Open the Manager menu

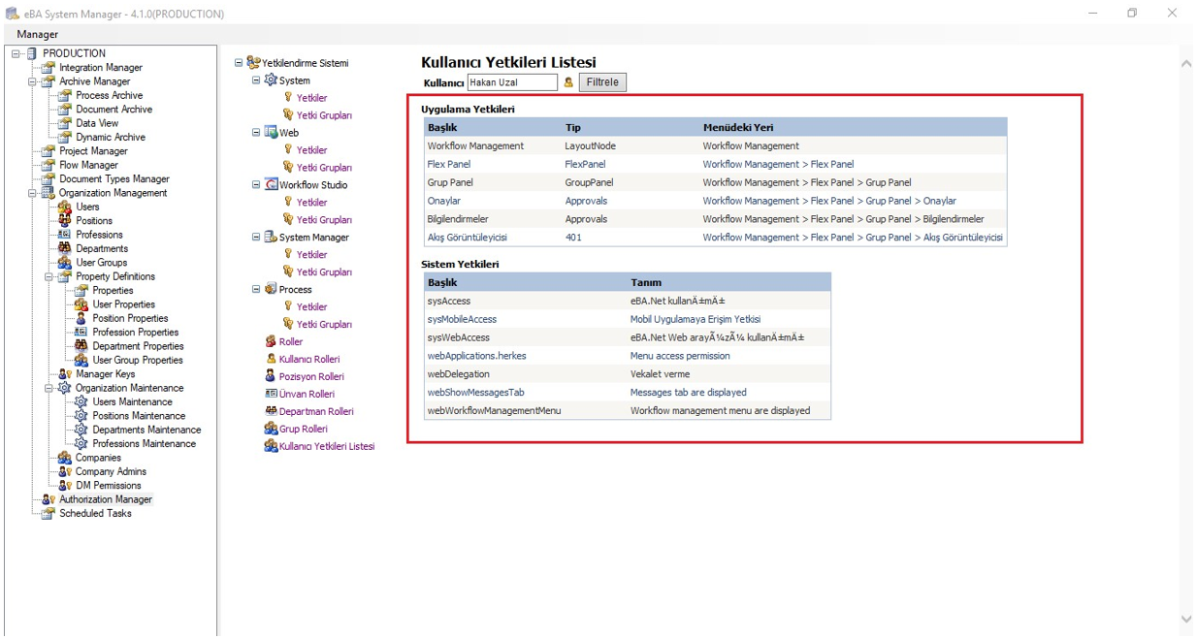click(37, 34)
